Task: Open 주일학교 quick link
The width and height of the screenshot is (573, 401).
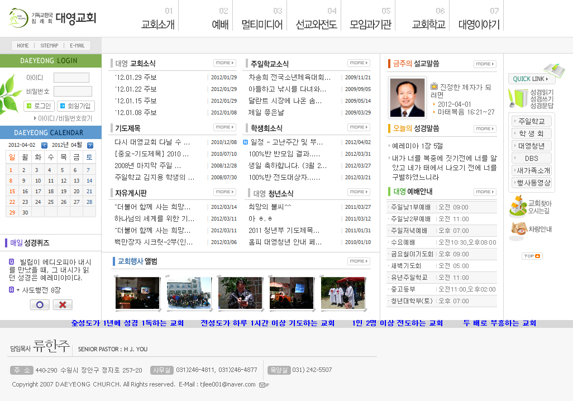Action: 531,121
